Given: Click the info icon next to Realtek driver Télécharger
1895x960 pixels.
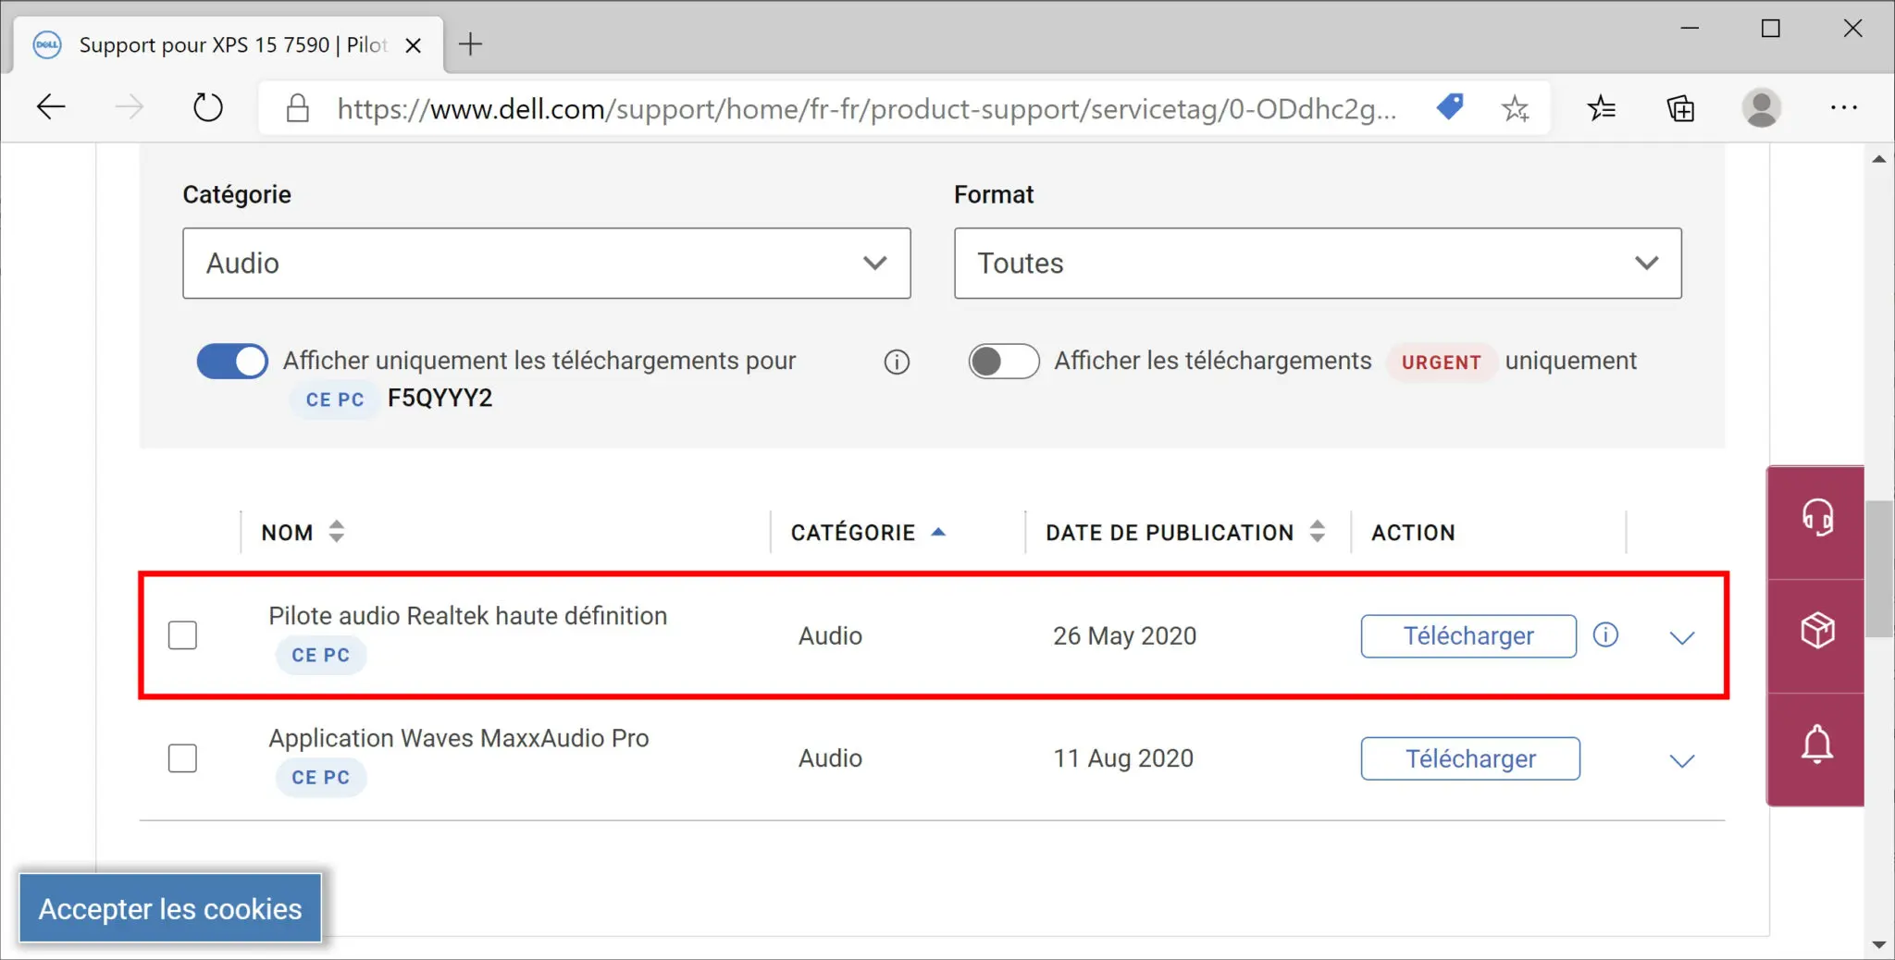Looking at the screenshot, I should (x=1605, y=635).
